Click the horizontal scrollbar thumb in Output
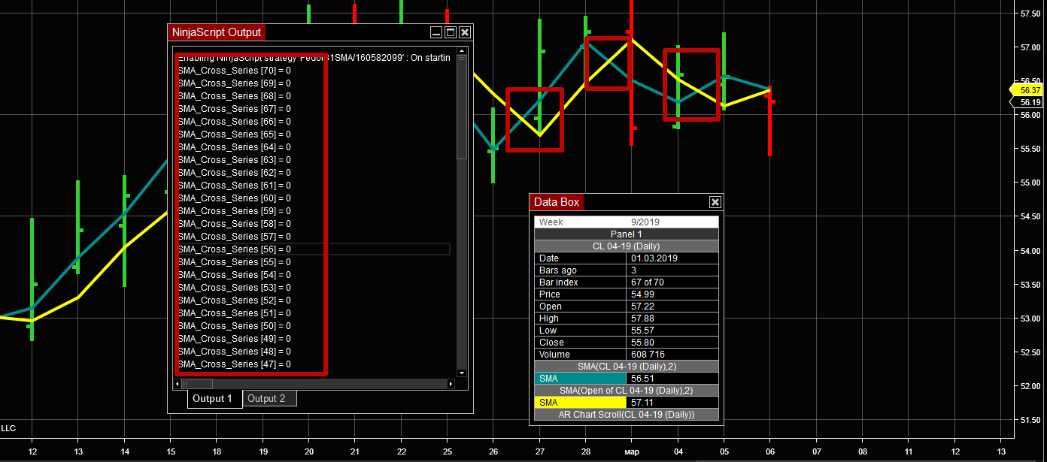This screenshot has width=1047, height=462. click(197, 384)
